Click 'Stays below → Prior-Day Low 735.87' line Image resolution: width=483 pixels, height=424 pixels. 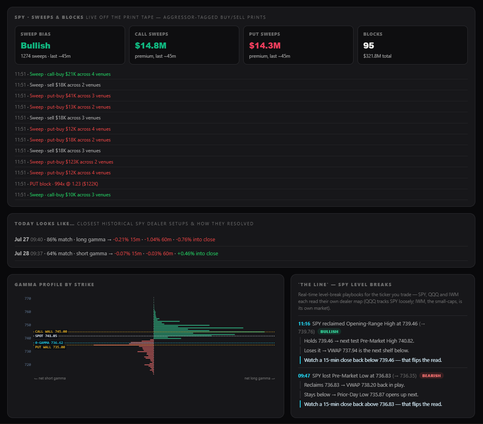361,395
